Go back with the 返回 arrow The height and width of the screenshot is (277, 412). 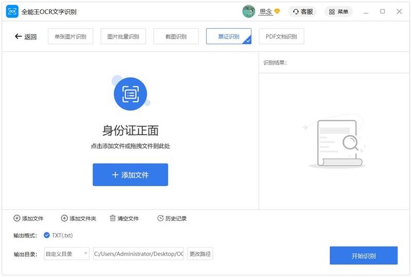25,36
